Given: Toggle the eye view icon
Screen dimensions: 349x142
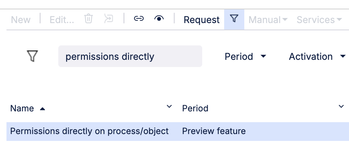Looking at the screenshot, I should click(159, 19).
